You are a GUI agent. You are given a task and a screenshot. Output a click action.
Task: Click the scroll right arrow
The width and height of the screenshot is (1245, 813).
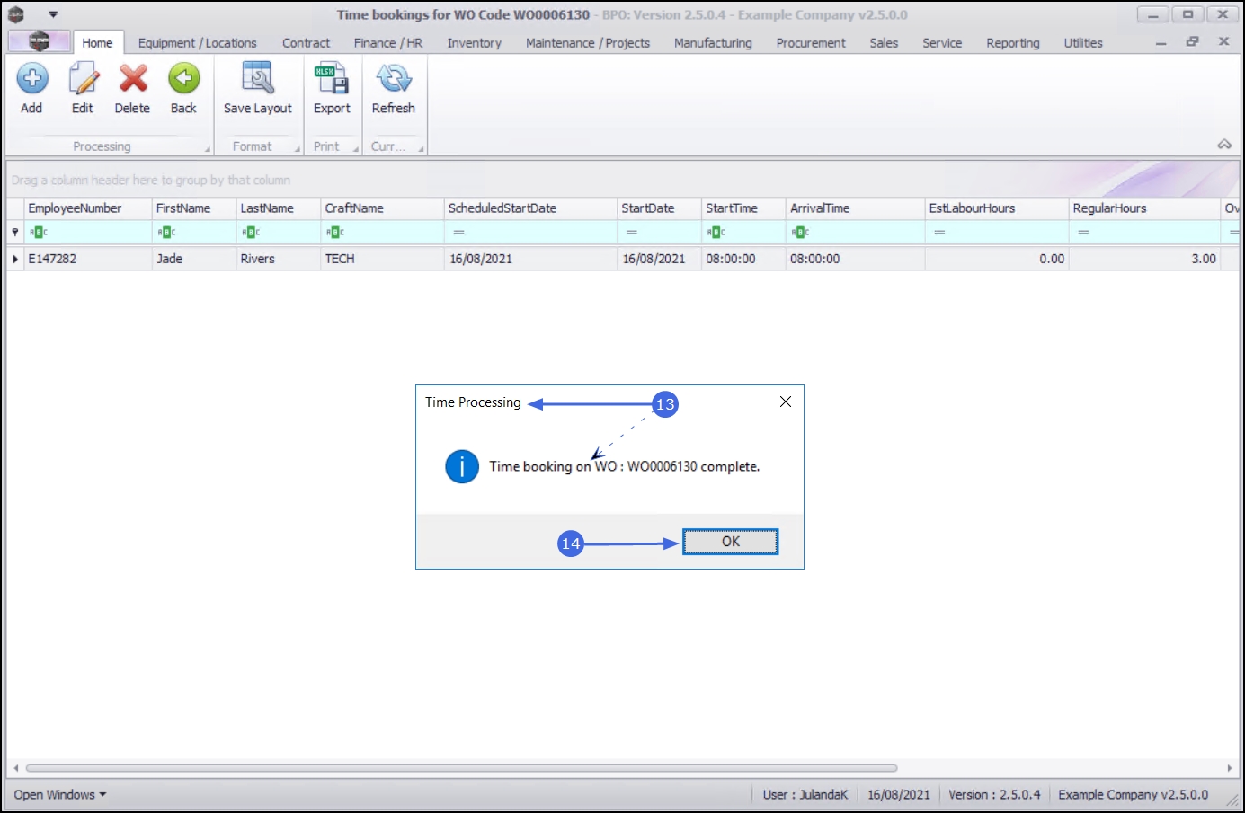tap(1230, 768)
